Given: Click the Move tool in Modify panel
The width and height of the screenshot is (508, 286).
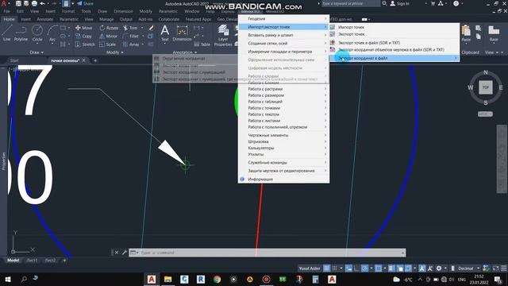Looking at the screenshot, I should coord(84,28).
